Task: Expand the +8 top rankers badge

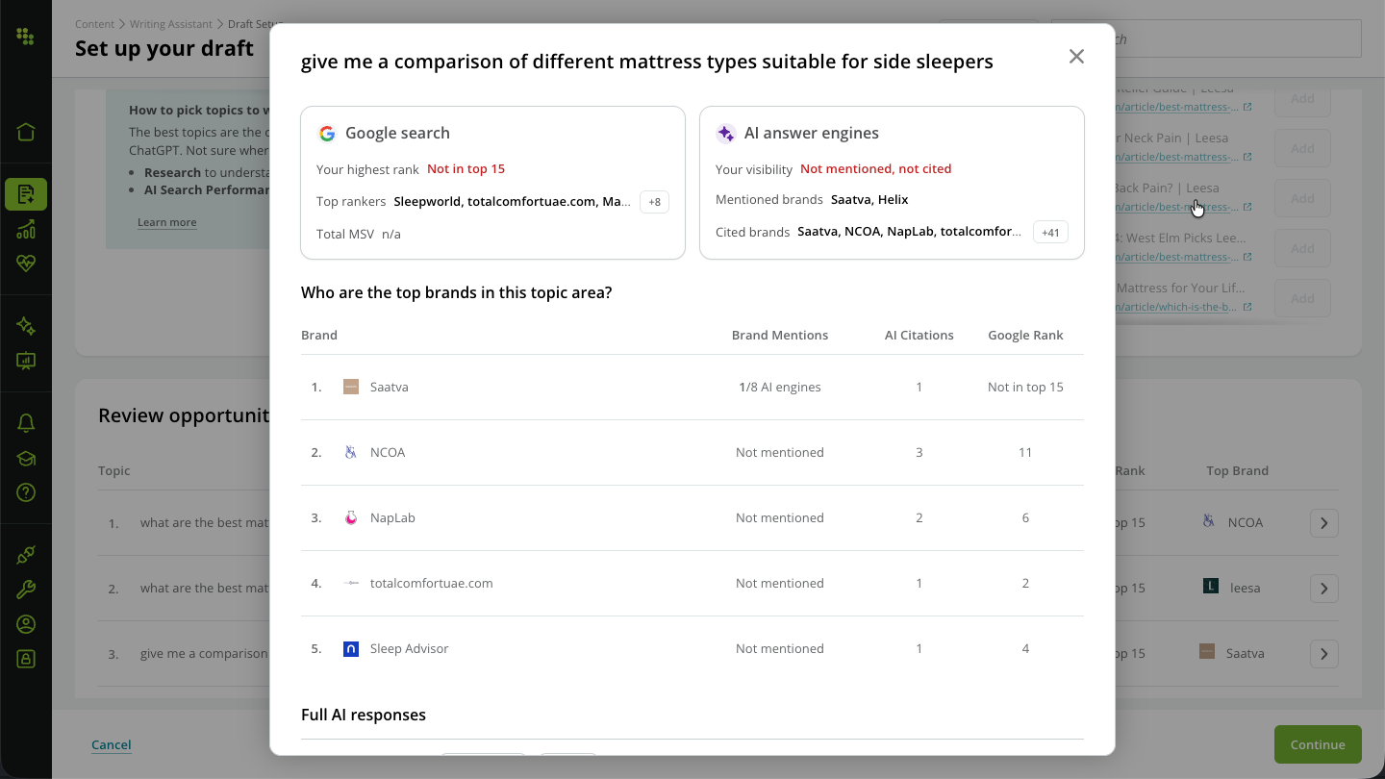Action: pos(654,202)
